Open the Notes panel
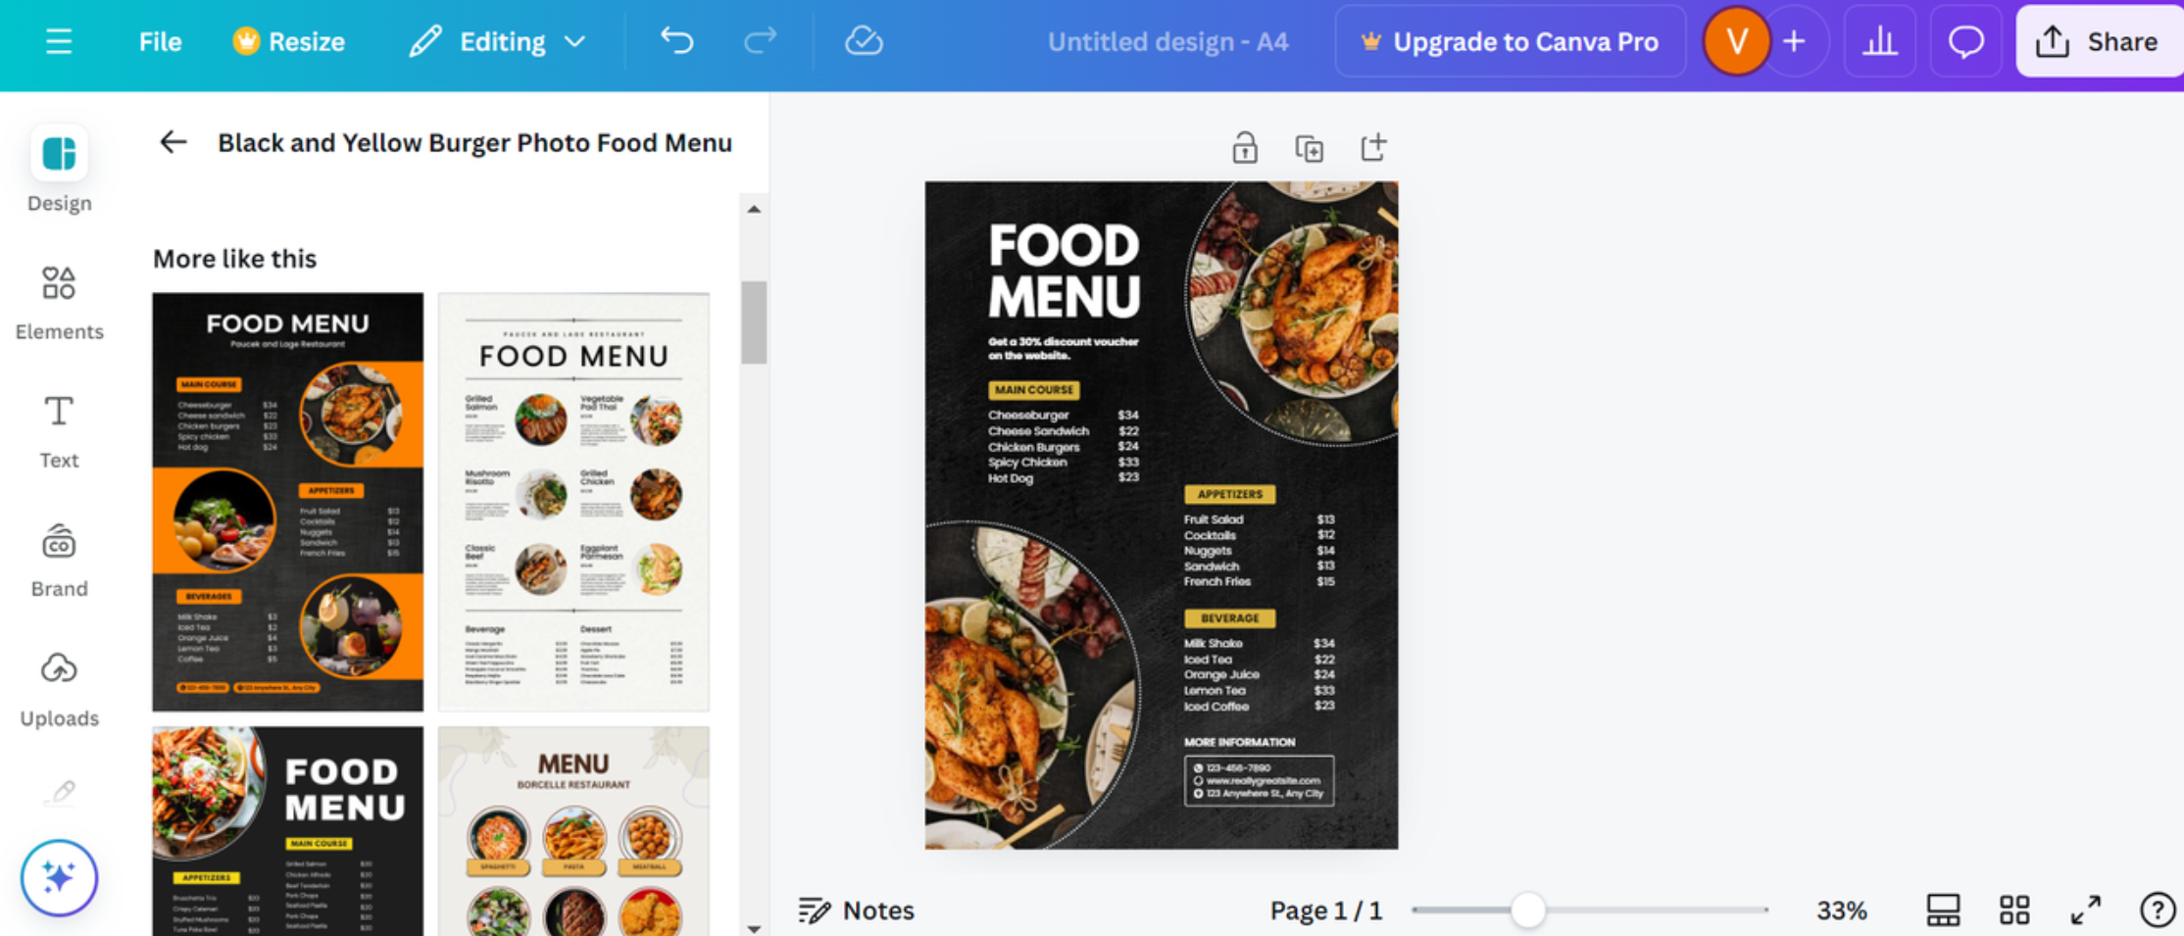This screenshot has width=2184, height=936. tap(855, 910)
